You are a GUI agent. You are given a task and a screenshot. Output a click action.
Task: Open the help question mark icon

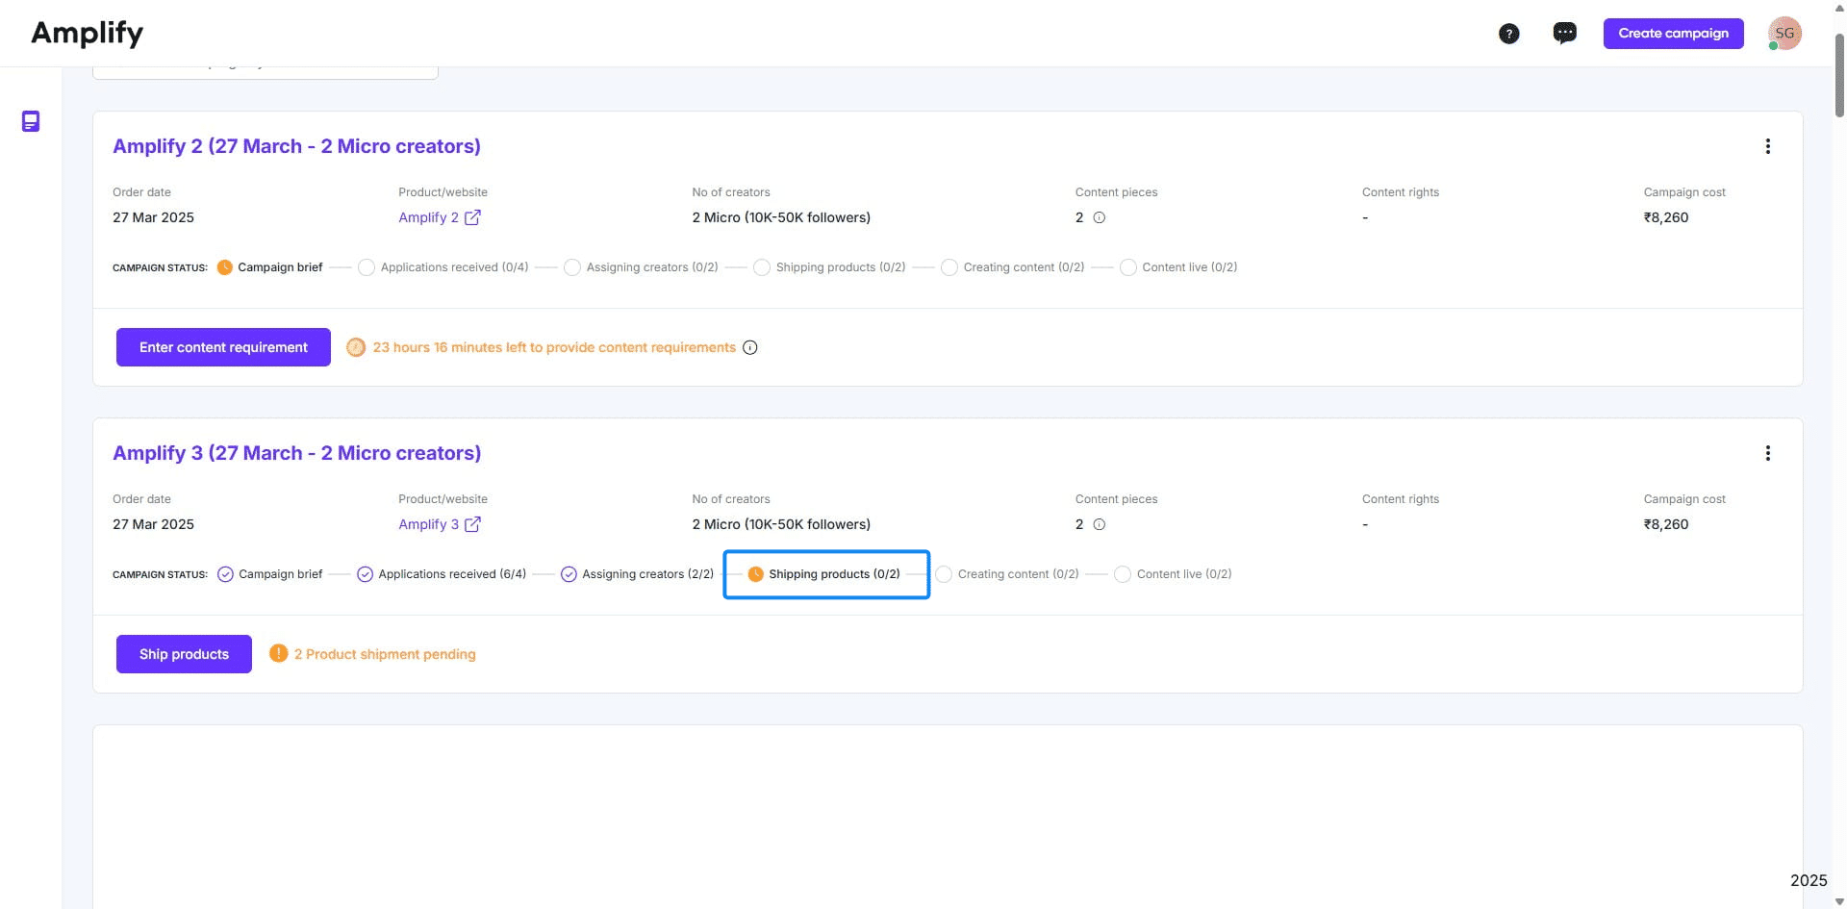1508,34
